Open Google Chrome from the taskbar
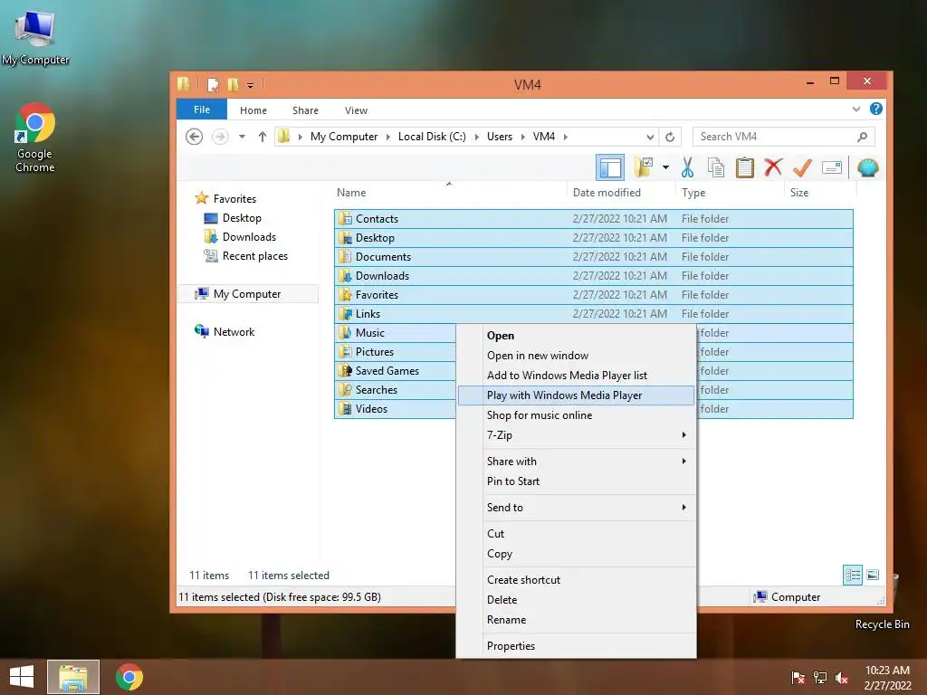This screenshot has width=927, height=695. click(x=129, y=677)
